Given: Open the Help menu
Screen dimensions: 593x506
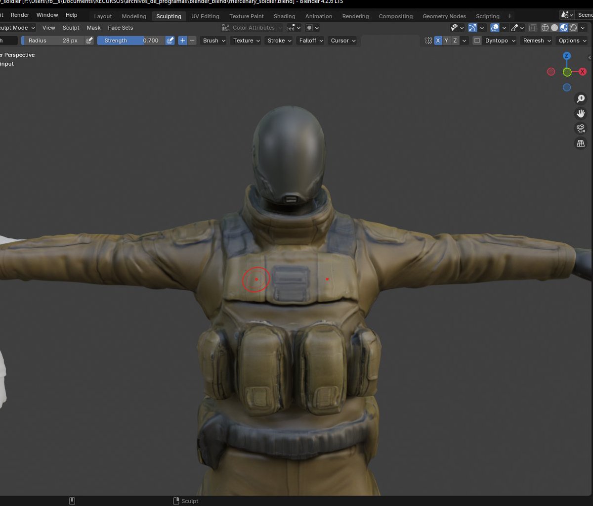Looking at the screenshot, I should (72, 15).
